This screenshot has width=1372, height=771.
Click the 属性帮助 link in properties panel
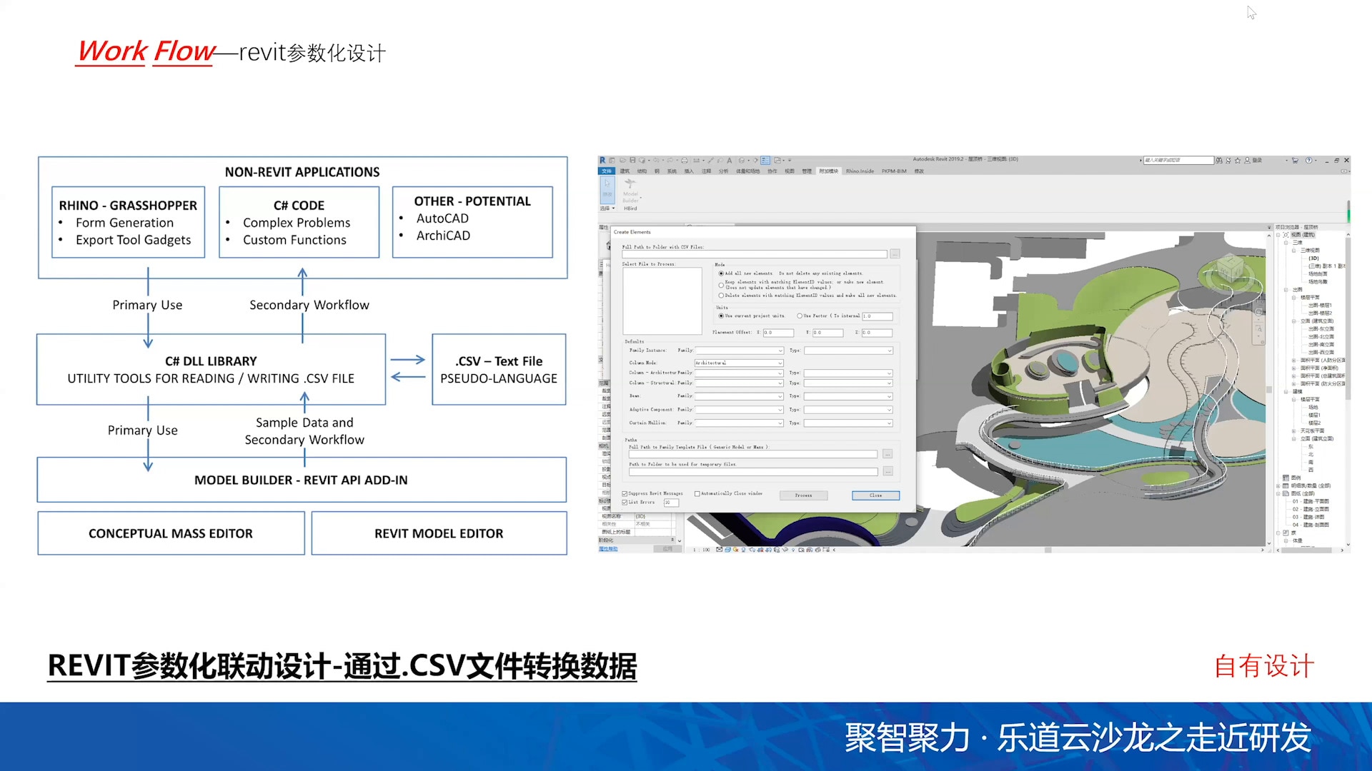[x=608, y=549]
